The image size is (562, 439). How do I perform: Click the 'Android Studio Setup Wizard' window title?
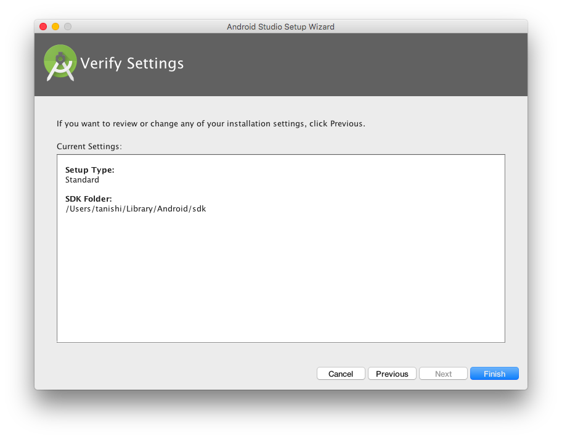tap(280, 27)
